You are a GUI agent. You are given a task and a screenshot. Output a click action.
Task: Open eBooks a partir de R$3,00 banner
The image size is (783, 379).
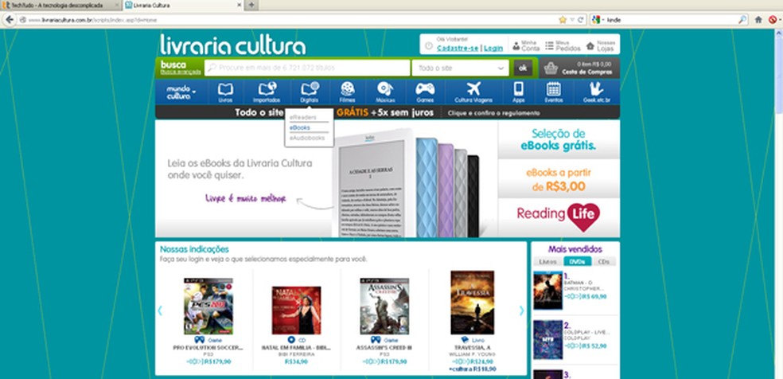coord(559,179)
